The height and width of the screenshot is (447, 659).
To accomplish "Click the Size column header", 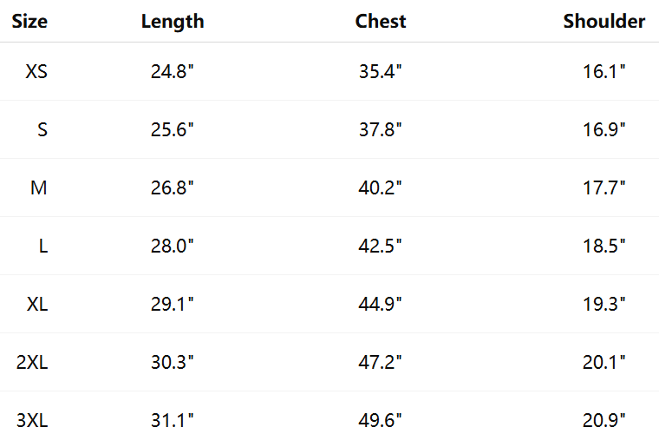I will pos(29,22).
